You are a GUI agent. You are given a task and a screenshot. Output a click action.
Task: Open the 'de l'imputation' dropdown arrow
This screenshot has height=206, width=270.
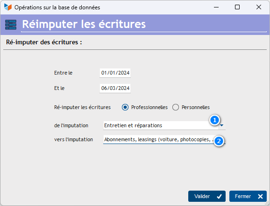[222, 125]
